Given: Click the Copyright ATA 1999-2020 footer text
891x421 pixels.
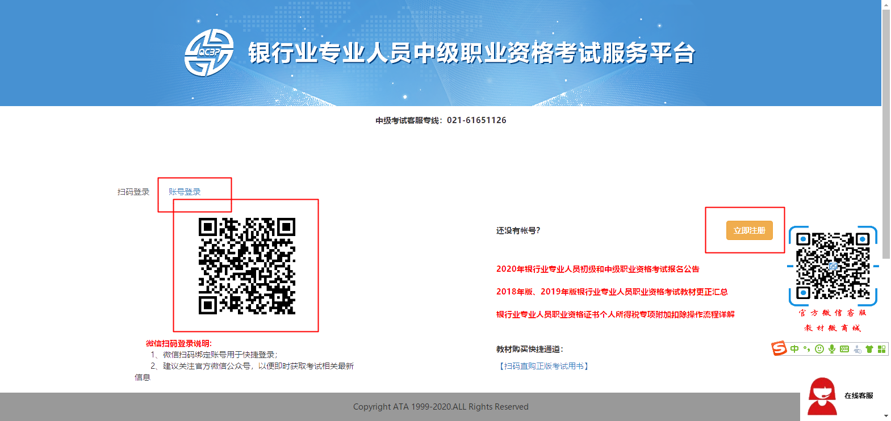Looking at the screenshot, I should (441, 407).
